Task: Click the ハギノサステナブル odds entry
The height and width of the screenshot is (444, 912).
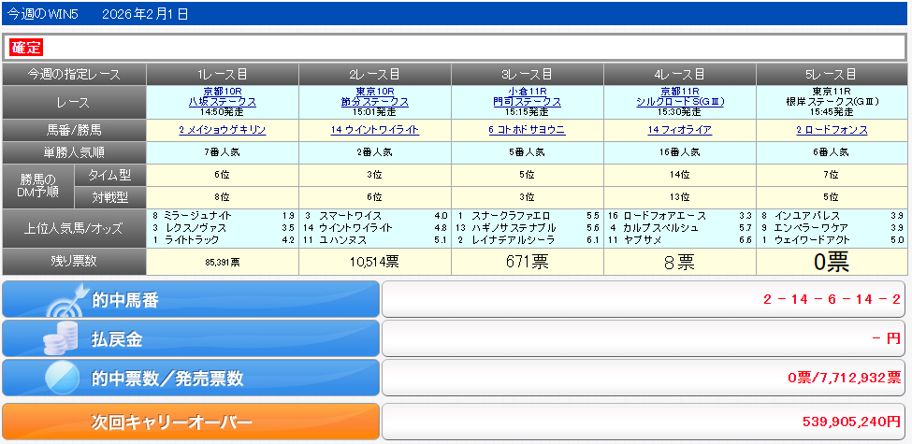Action: point(527,228)
